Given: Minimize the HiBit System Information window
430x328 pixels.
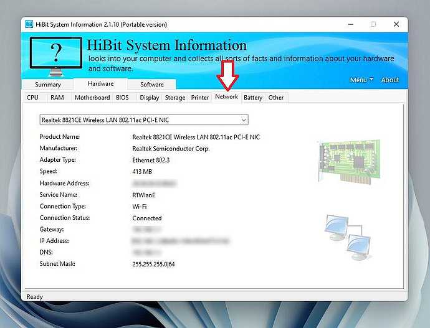Looking at the screenshot, I should (x=350, y=24).
